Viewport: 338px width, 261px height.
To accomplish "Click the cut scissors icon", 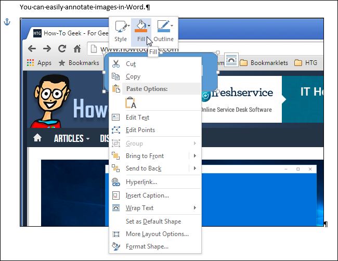I will coord(116,64).
